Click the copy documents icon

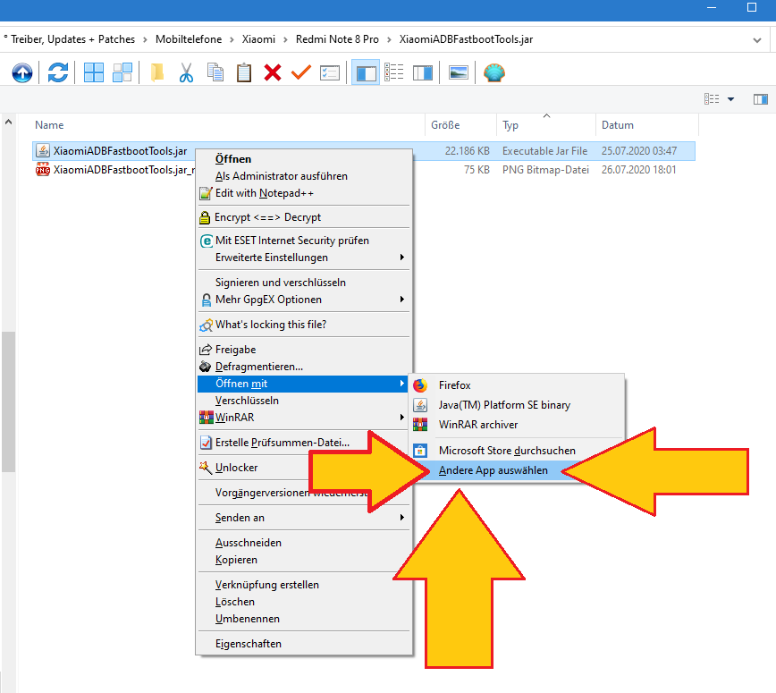[x=215, y=72]
